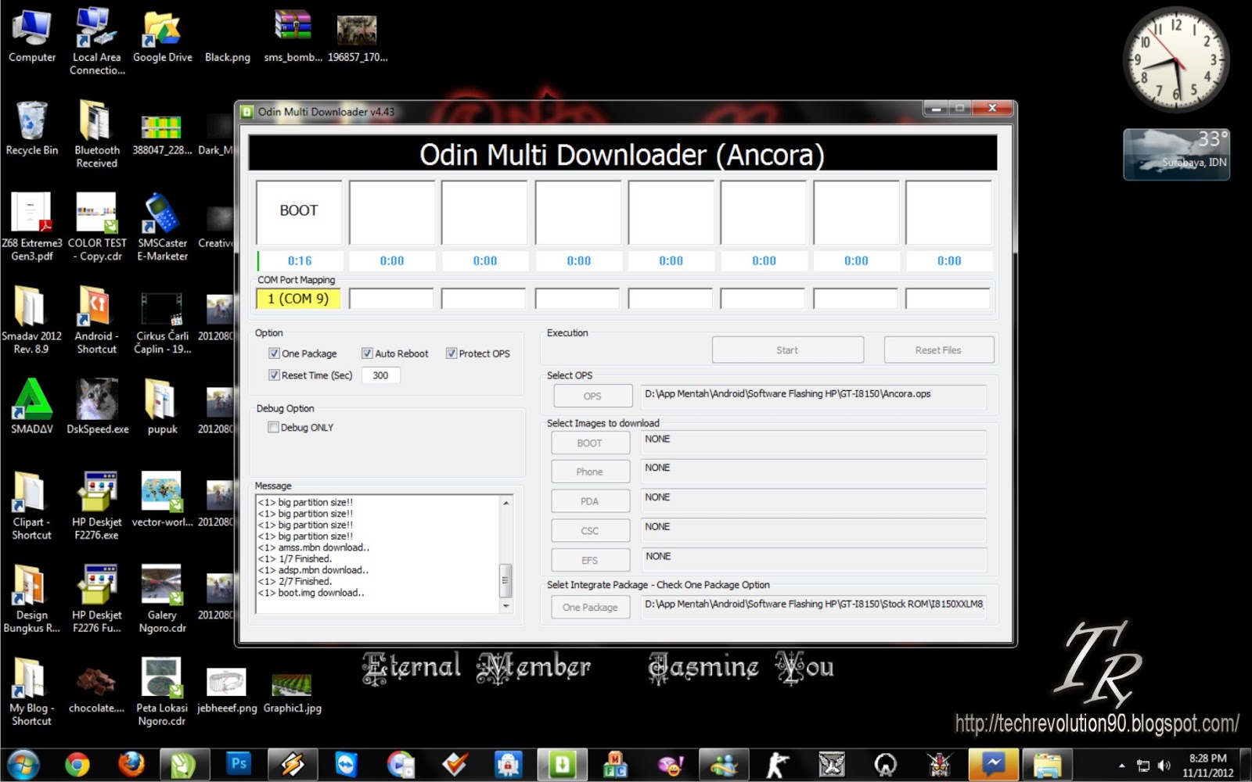The image size is (1252, 782).
Task: Show hidden system tray icons
Action: click(1122, 766)
